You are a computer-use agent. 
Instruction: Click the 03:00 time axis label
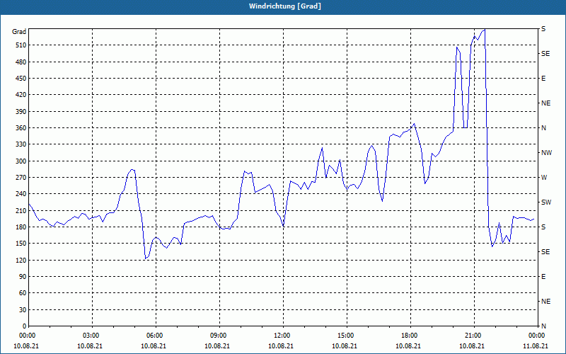92,335
